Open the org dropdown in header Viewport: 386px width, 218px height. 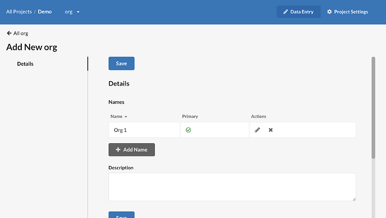pyautogui.click(x=72, y=12)
